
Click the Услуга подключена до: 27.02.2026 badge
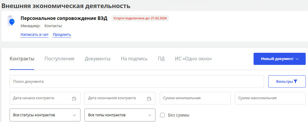click(x=140, y=18)
